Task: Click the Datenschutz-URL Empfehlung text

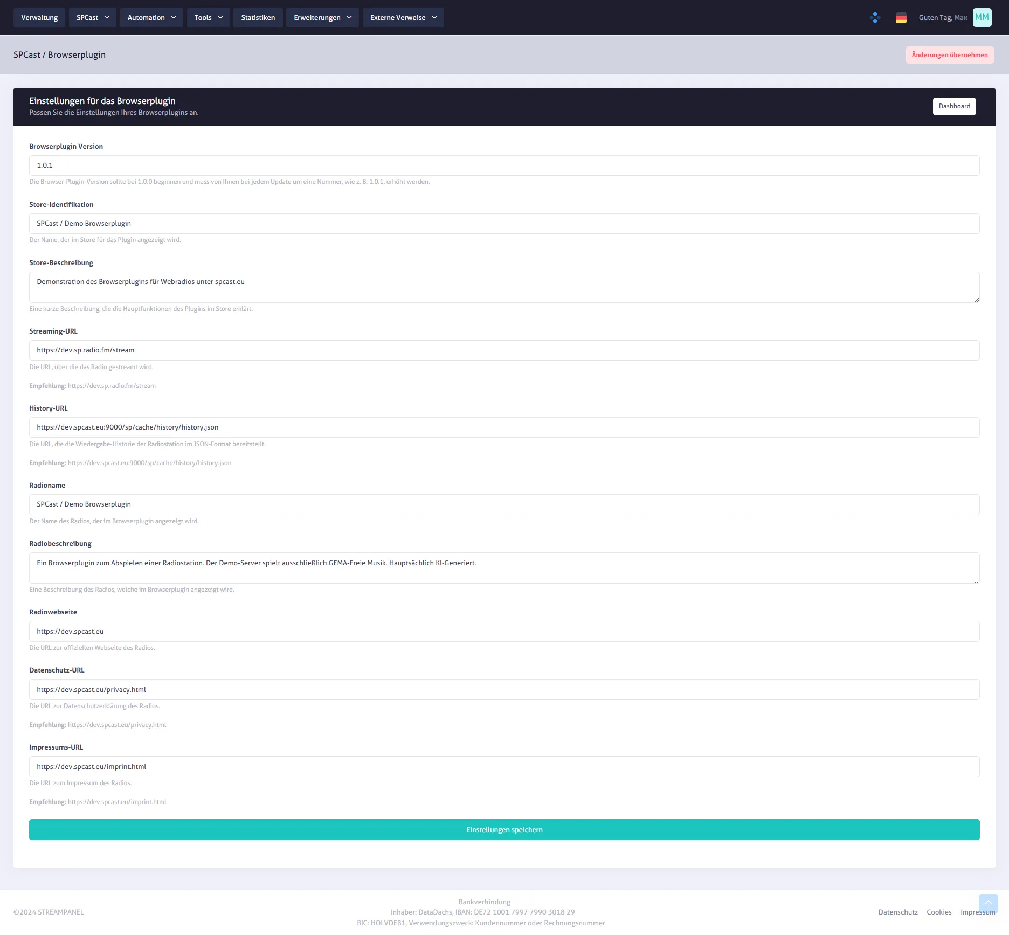Action: [x=98, y=725]
